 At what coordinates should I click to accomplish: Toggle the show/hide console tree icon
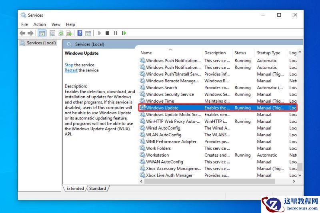42,33
